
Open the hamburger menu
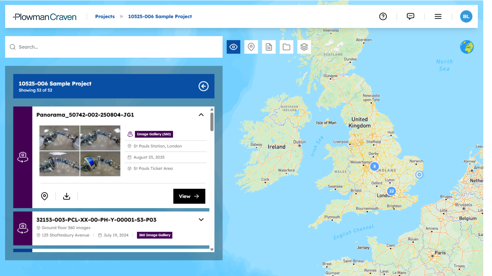click(x=438, y=17)
